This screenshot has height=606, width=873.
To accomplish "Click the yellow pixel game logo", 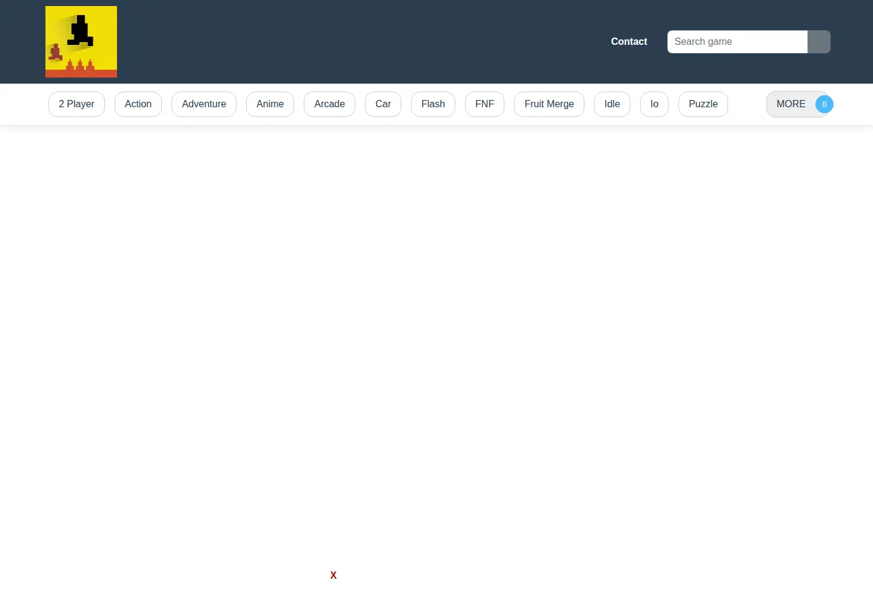I will click(81, 42).
